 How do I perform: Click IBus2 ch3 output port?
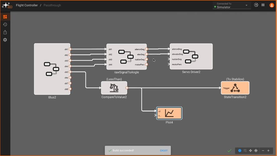point(70,61)
